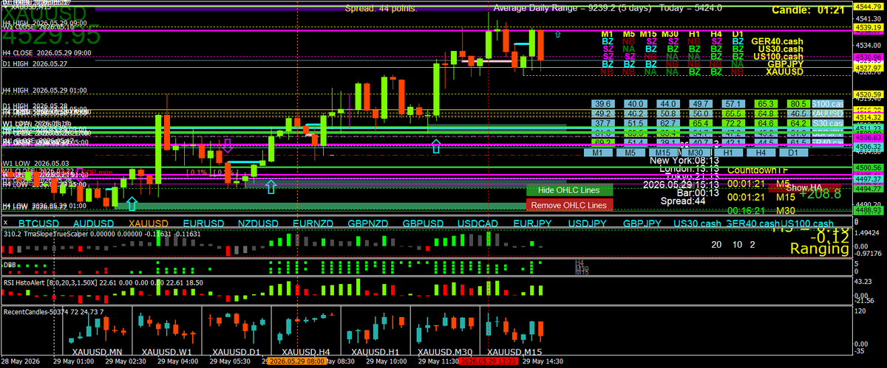Image resolution: width=887 pixels, height=368 pixels.
Task: Click the 4488.93 price label on the axis
Action: (869, 210)
